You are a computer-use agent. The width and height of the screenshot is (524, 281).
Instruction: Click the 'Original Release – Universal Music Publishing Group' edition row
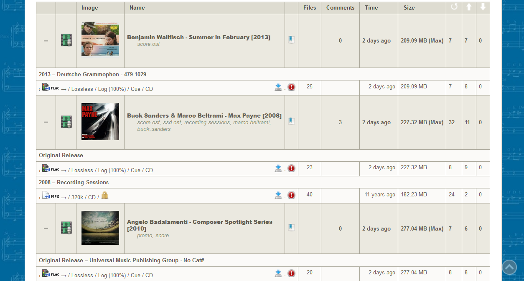[x=263, y=260]
